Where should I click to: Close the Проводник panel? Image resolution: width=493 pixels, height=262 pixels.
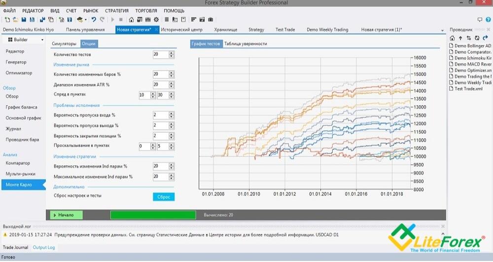tap(489, 29)
